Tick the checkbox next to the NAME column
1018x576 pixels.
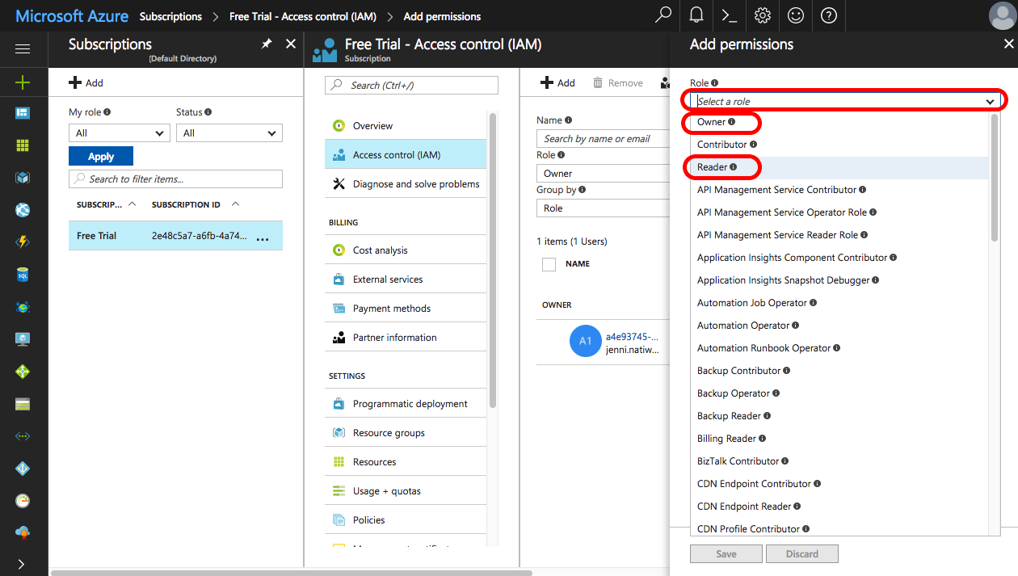549,264
